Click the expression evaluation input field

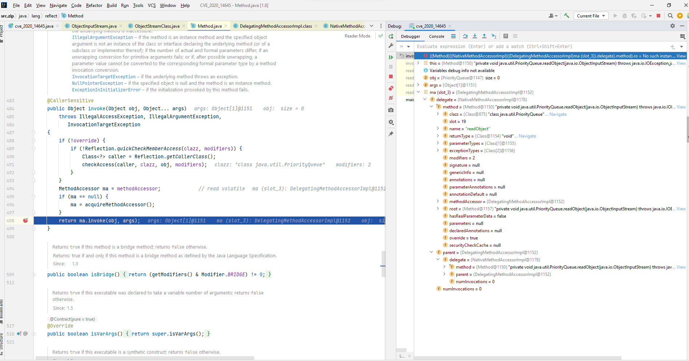pyautogui.click(x=542, y=47)
